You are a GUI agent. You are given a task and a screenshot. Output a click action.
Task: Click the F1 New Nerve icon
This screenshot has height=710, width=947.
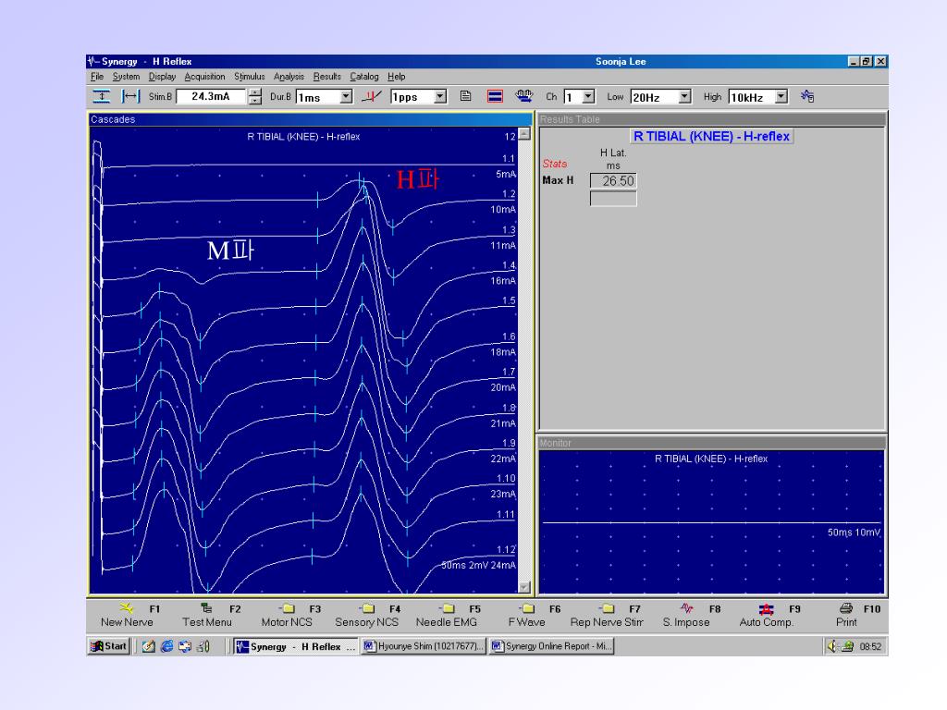pos(126,608)
